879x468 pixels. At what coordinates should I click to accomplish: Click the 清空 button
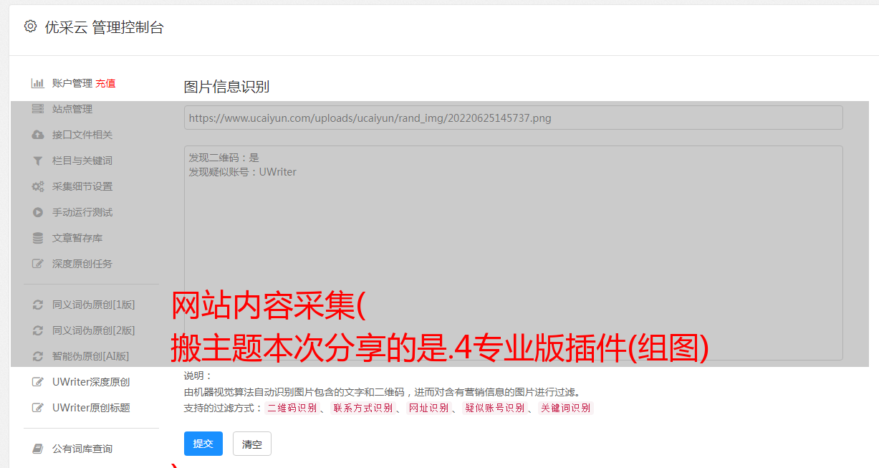click(x=252, y=444)
